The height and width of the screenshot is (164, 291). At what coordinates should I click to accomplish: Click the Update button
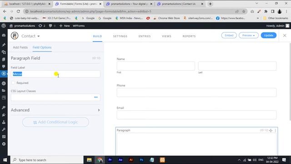(269, 36)
